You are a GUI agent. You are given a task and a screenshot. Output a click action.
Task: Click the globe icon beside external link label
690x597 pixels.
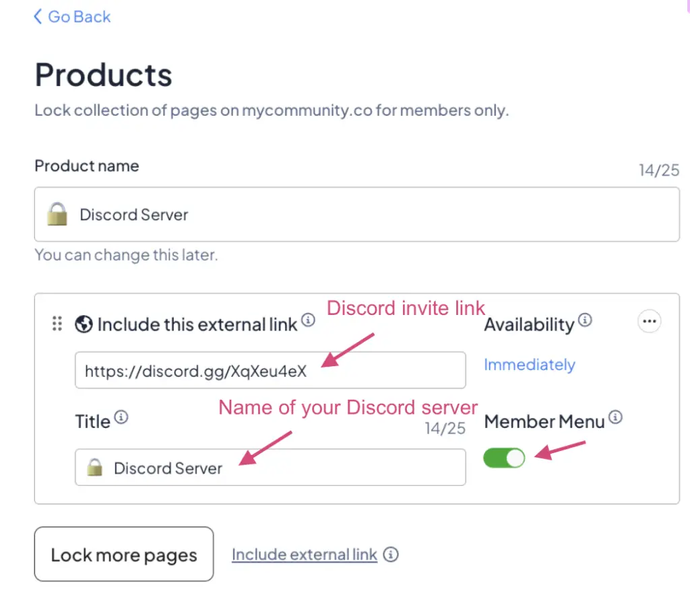84,324
